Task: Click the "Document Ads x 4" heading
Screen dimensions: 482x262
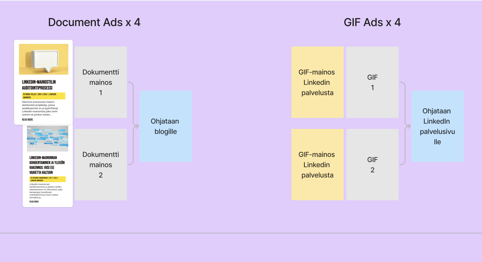Action: (94, 22)
